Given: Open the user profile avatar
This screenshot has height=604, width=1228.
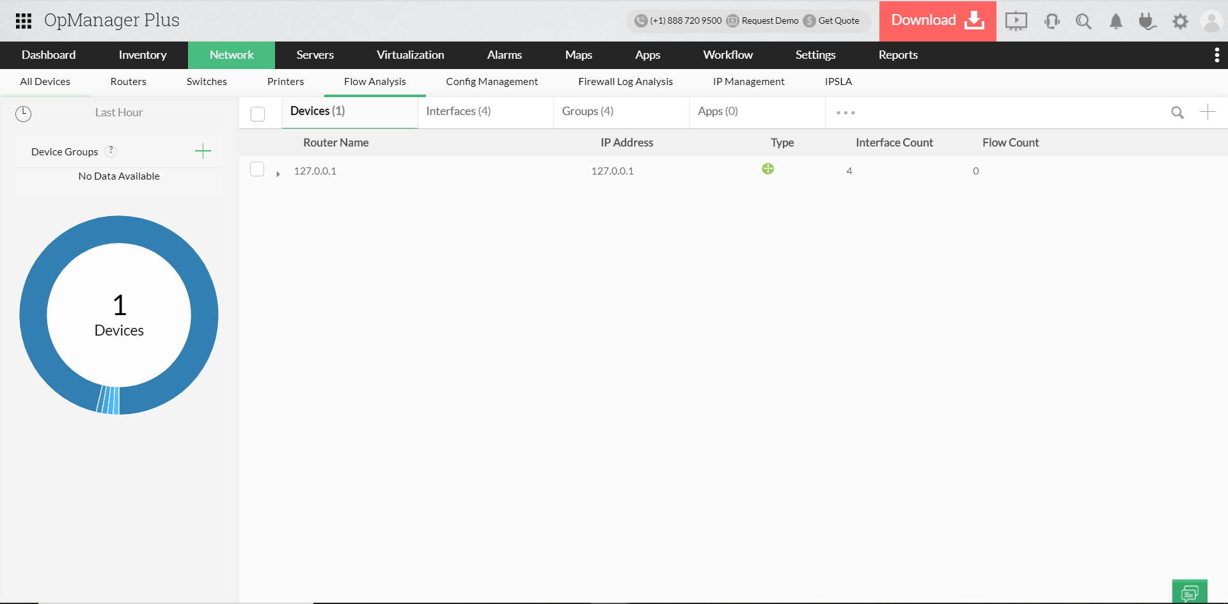Looking at the screenshot, I should coord(1211,21).
